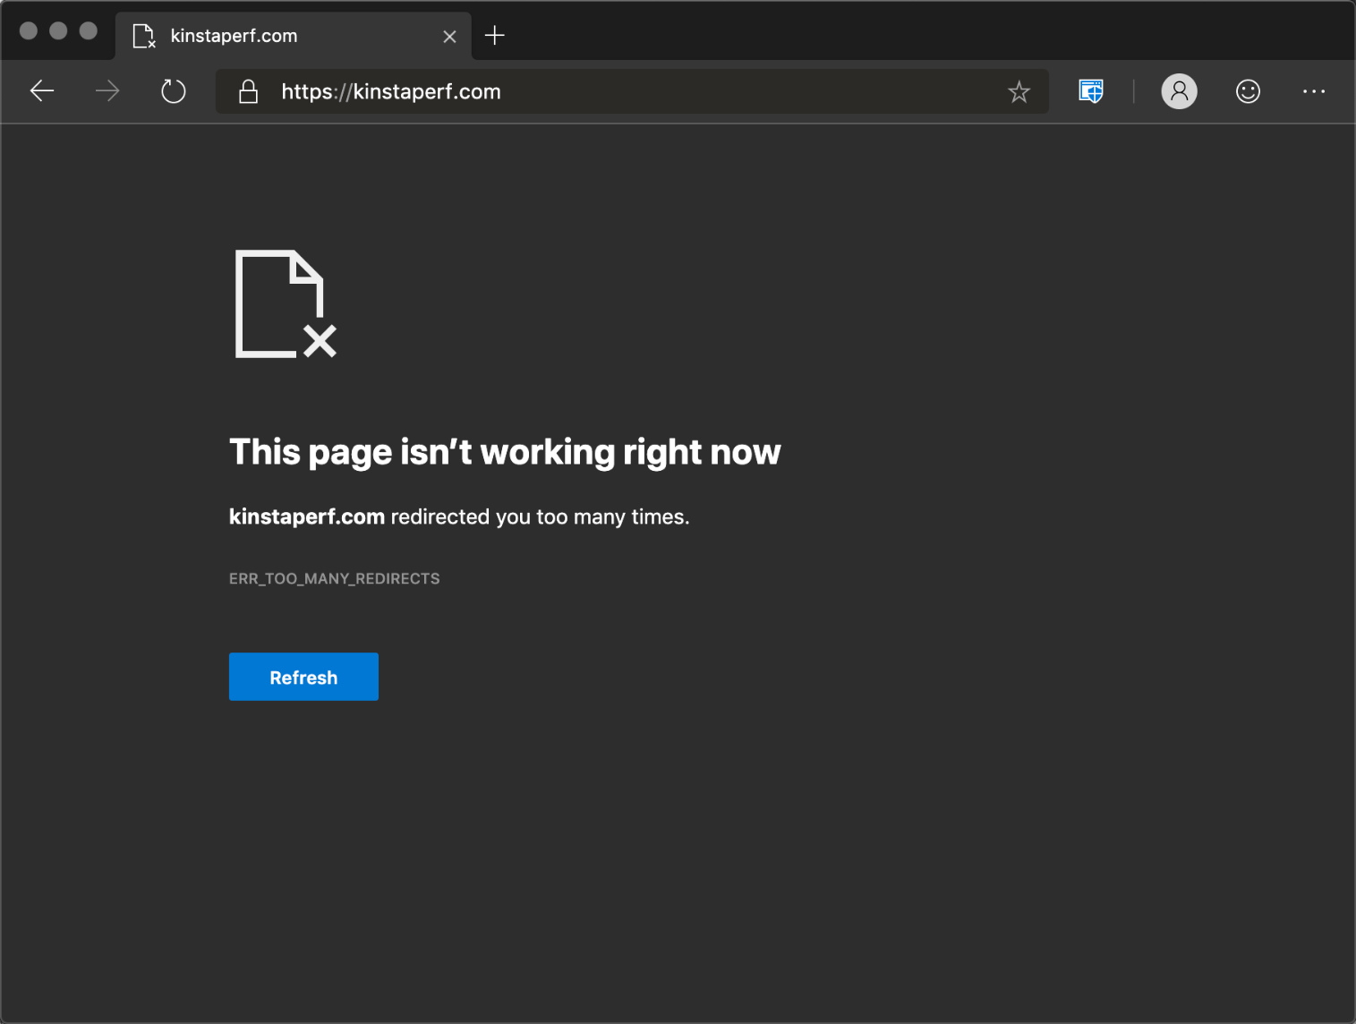Screen dimensions: 1356x1024
Task: Open the Settings and more ellipsis menu
Action: pyautogui.click(x=1313, y=90)
